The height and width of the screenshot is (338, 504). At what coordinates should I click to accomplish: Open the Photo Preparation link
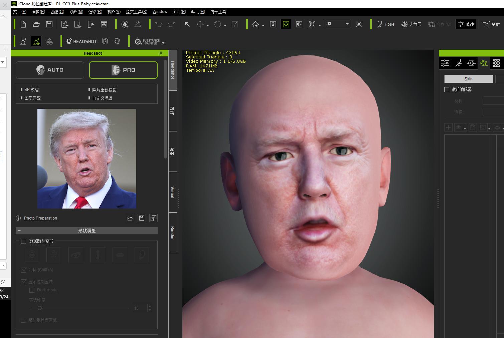point(40,218)
